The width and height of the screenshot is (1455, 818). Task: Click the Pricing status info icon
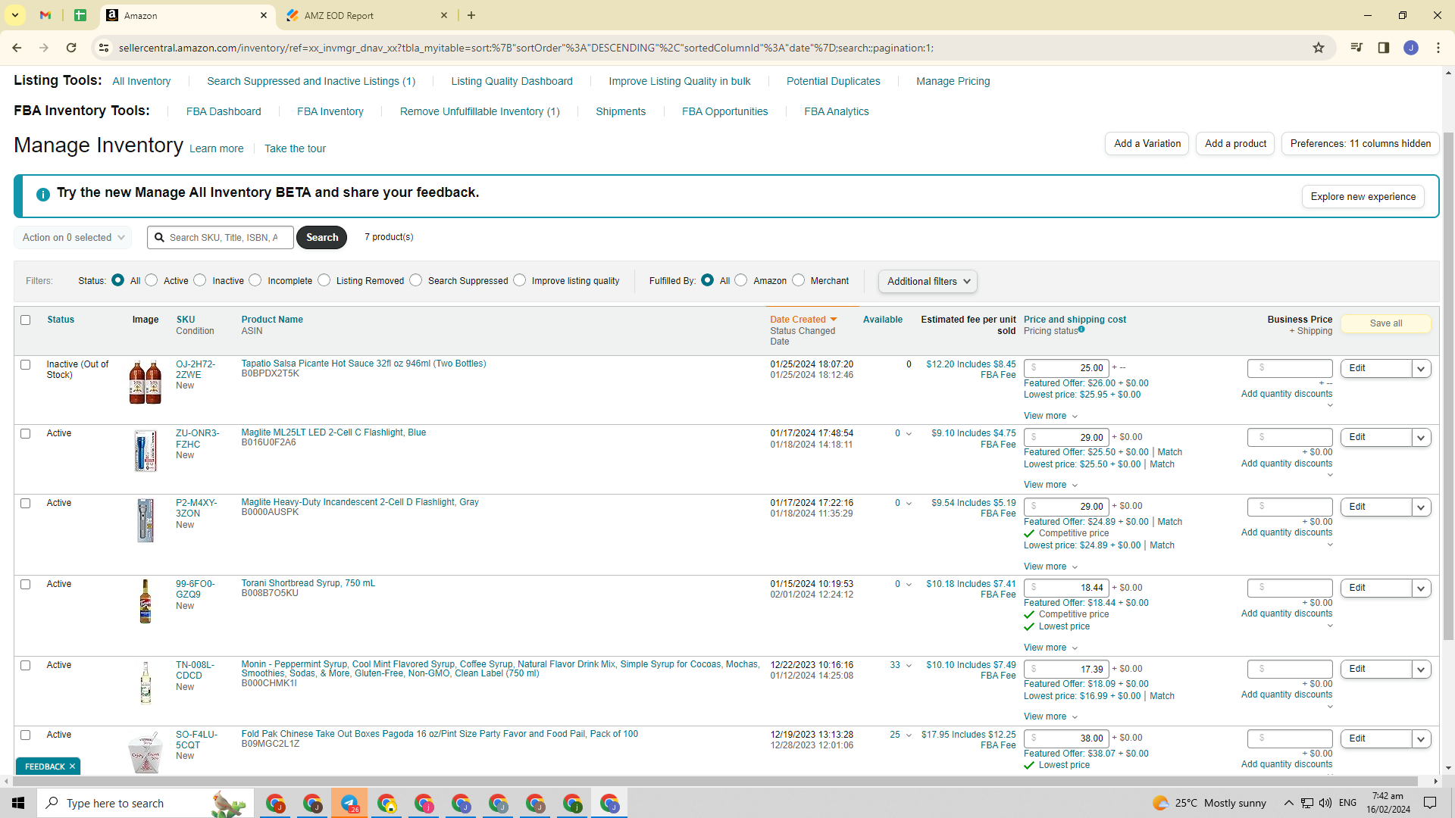(1081, 329)
